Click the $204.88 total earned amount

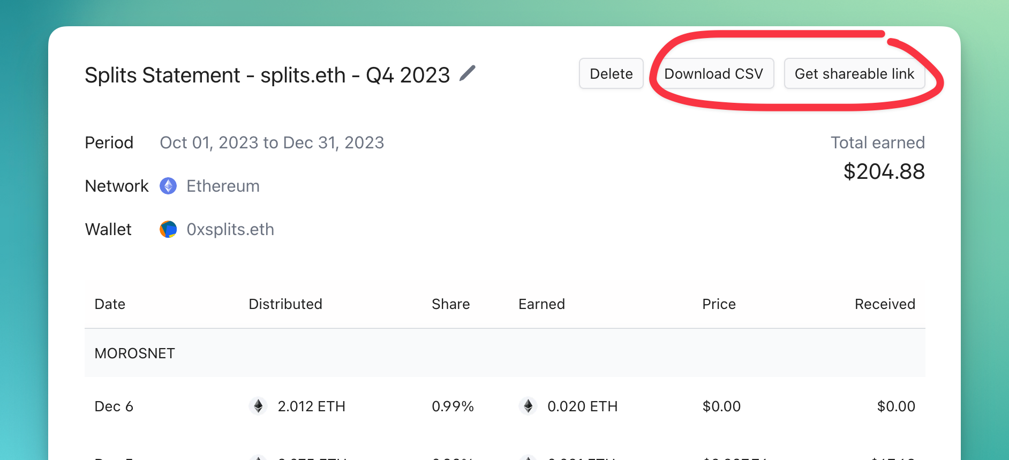(x=884, y=171)
